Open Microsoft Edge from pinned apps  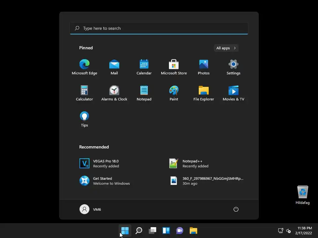[84, 67]
